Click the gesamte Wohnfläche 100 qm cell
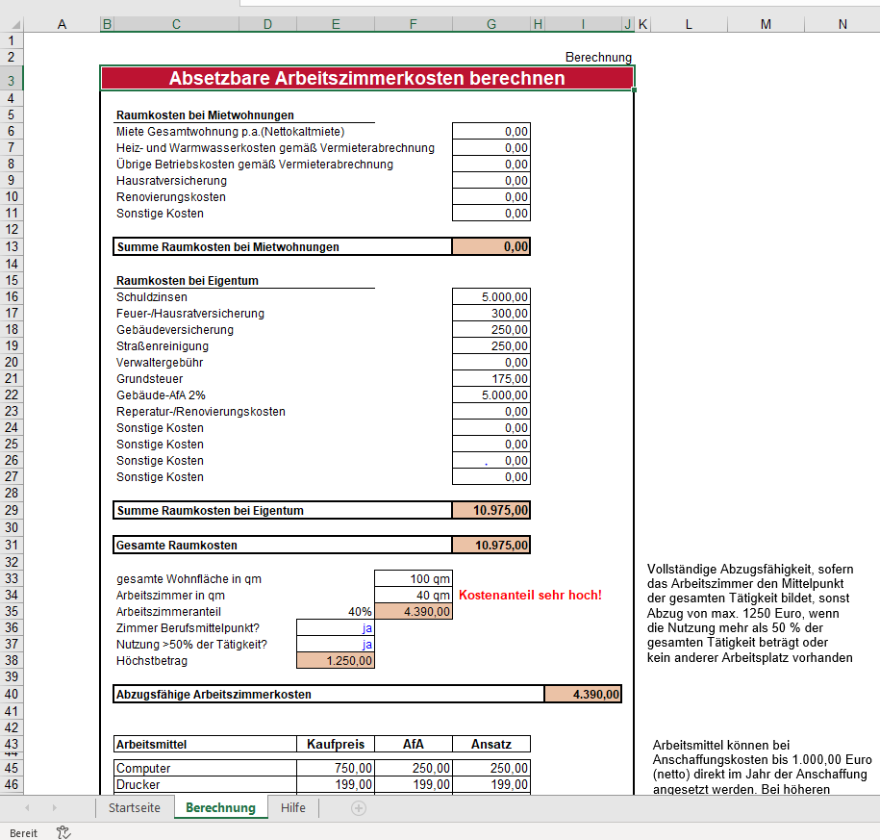The image size is (880, 840). pyautogui.click(x=413, y=579)
